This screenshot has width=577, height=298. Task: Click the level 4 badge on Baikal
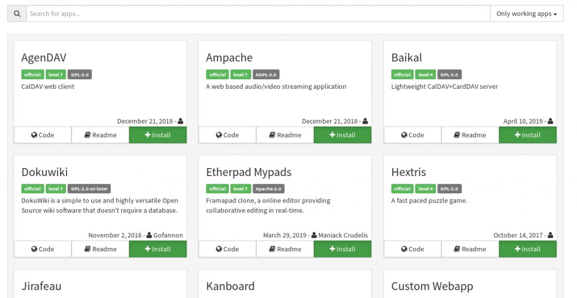(426, 74)
